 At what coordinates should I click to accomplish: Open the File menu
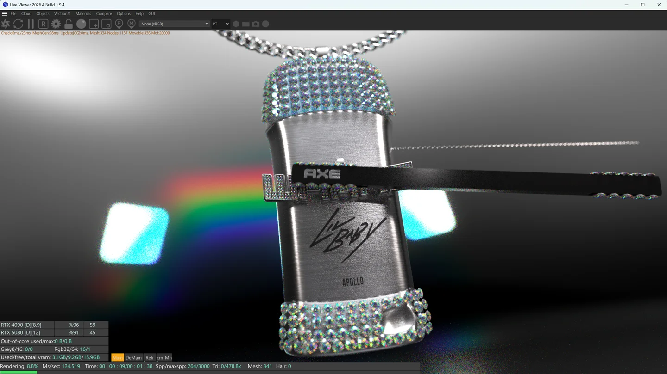tap(13, 14)
